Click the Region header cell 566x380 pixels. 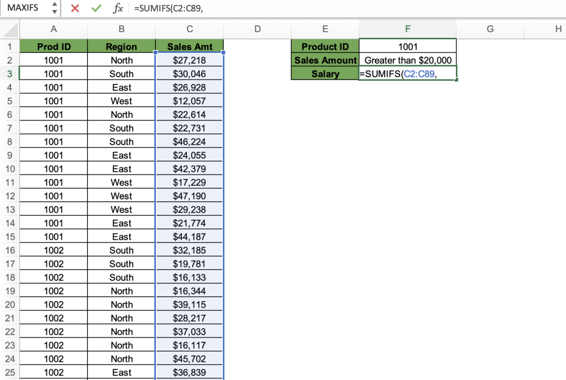[122, 46]
